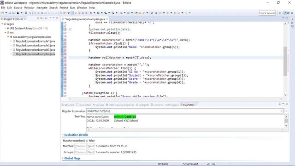The height and width of the screenshot is (166, 295).
Task: Toggle Link with Editor in Project Explorer
Action: tap(41, 18)
